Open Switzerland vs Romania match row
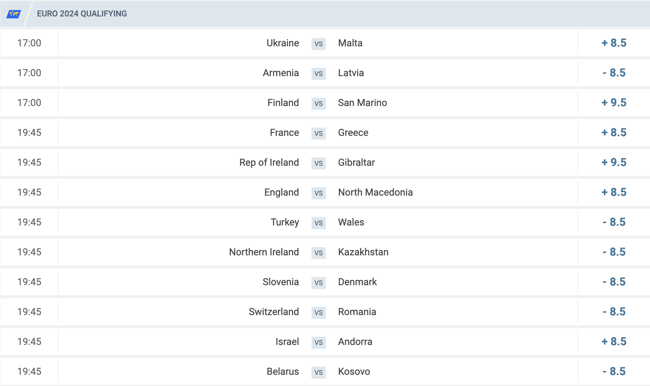Image resolution: width=650 pixels, height=386 pixels. pyautogui.click(x=325, y=312)
